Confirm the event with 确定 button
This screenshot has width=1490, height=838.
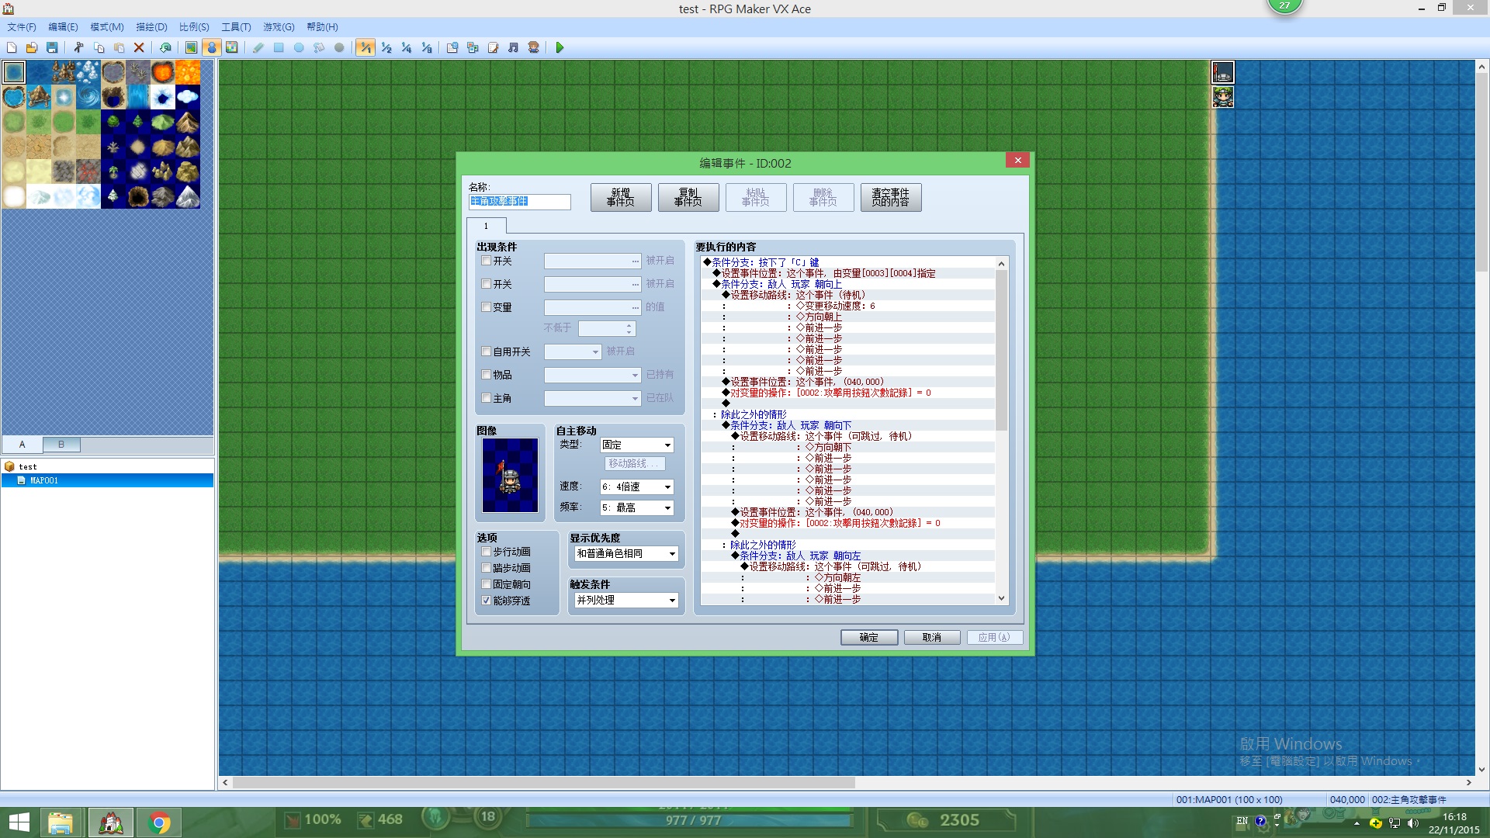pos(869,637)
